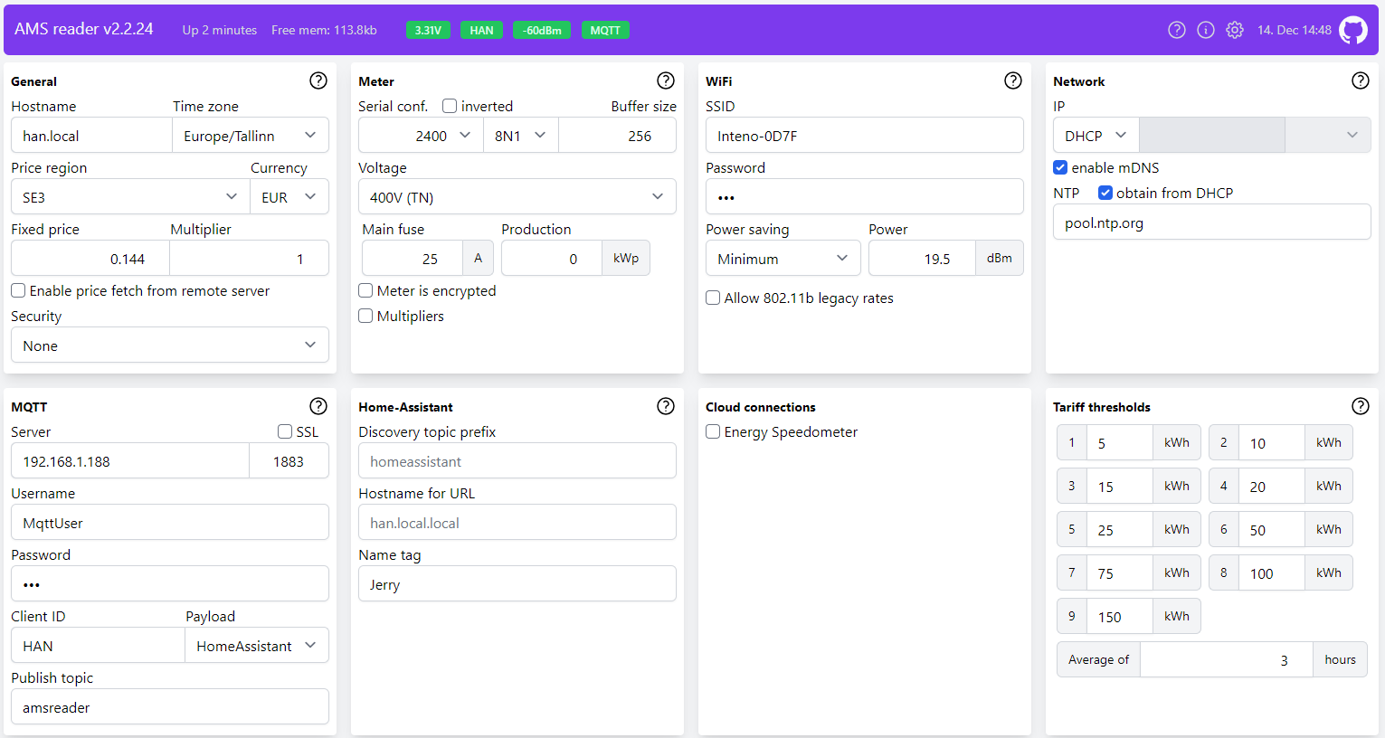Open the 8N1 parity dropdown
1385x738 pixels.
(x=521, y=136)
